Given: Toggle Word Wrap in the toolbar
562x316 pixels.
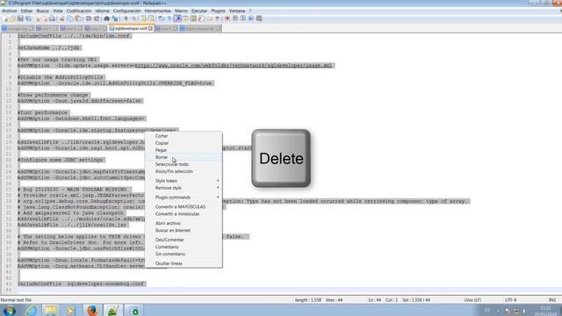Looking at the screenshot, I should pos(162,18).
